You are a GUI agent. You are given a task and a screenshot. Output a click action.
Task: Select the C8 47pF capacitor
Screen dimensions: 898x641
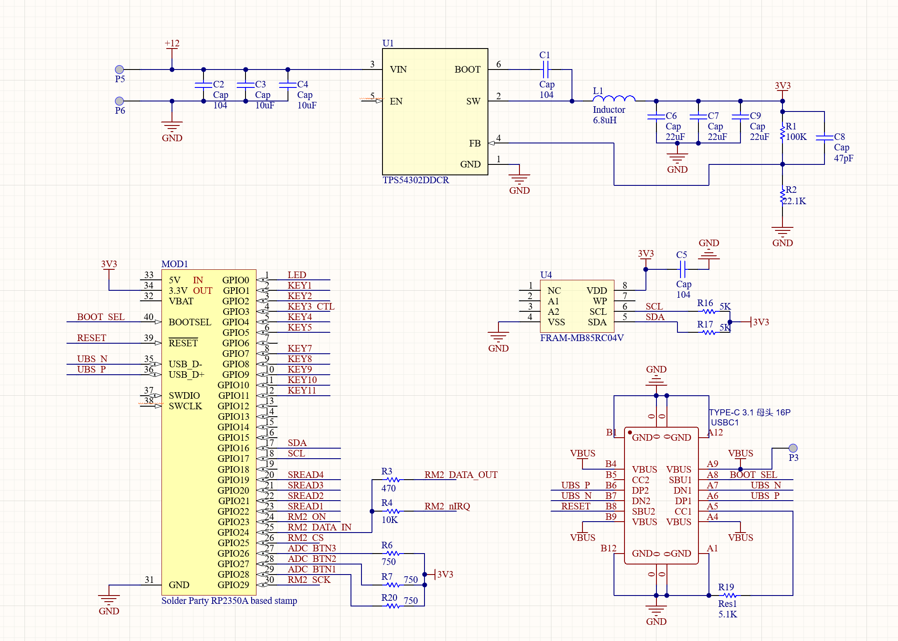[x=824, y=137]
